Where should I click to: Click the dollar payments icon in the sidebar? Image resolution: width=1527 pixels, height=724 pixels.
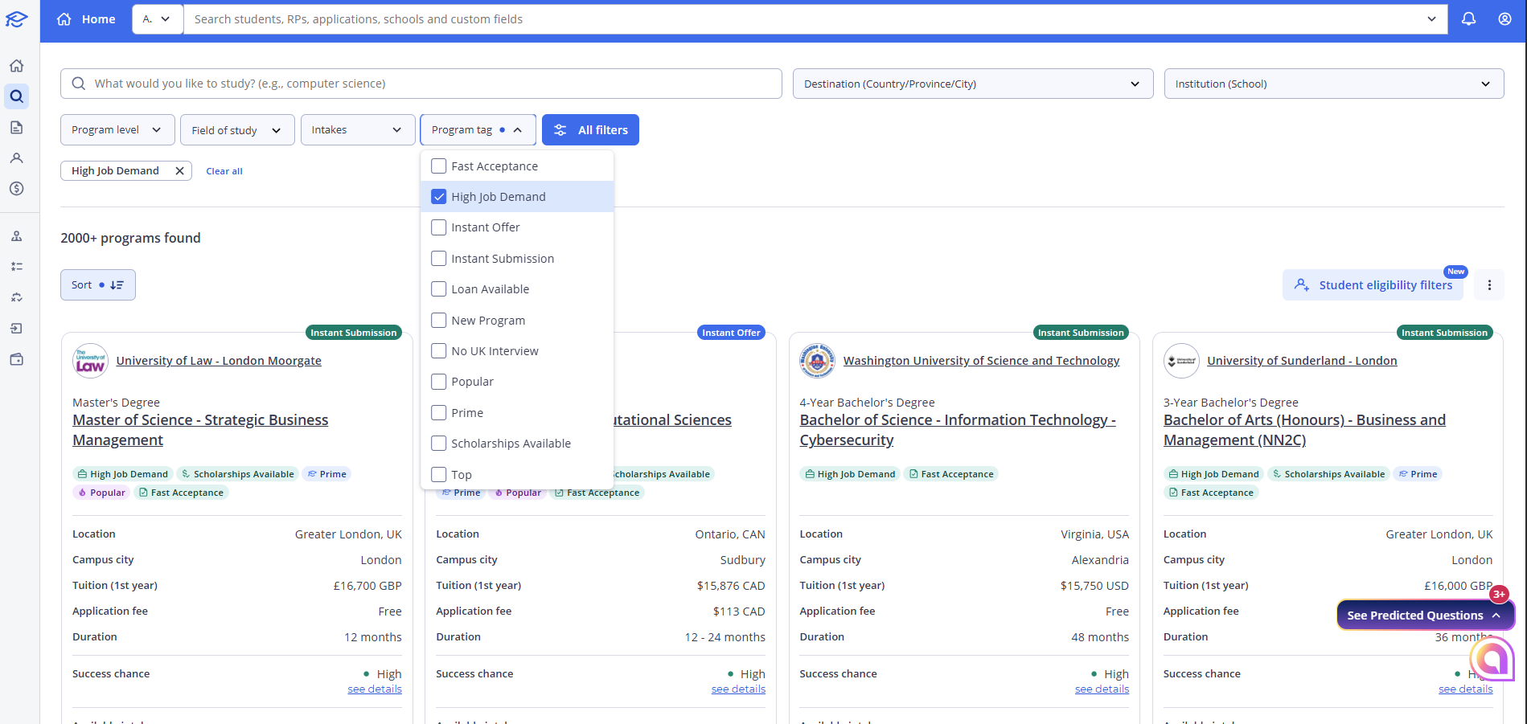point(16,189)
